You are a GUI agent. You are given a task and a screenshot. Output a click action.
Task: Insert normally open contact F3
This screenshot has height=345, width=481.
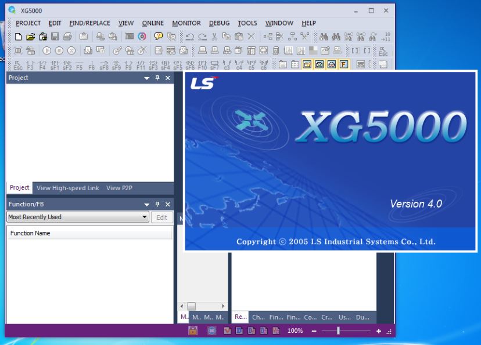point(30,64)
